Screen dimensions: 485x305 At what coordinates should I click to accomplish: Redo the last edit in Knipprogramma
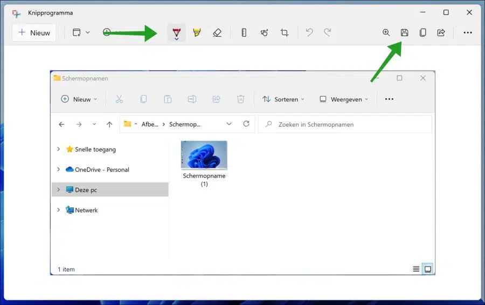327,32
